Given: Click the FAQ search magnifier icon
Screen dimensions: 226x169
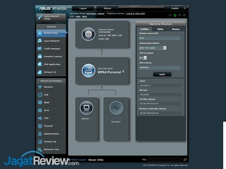Looking at the screenshot, I should 185,160.
